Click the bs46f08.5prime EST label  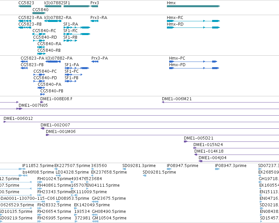(x=38, y=172)
